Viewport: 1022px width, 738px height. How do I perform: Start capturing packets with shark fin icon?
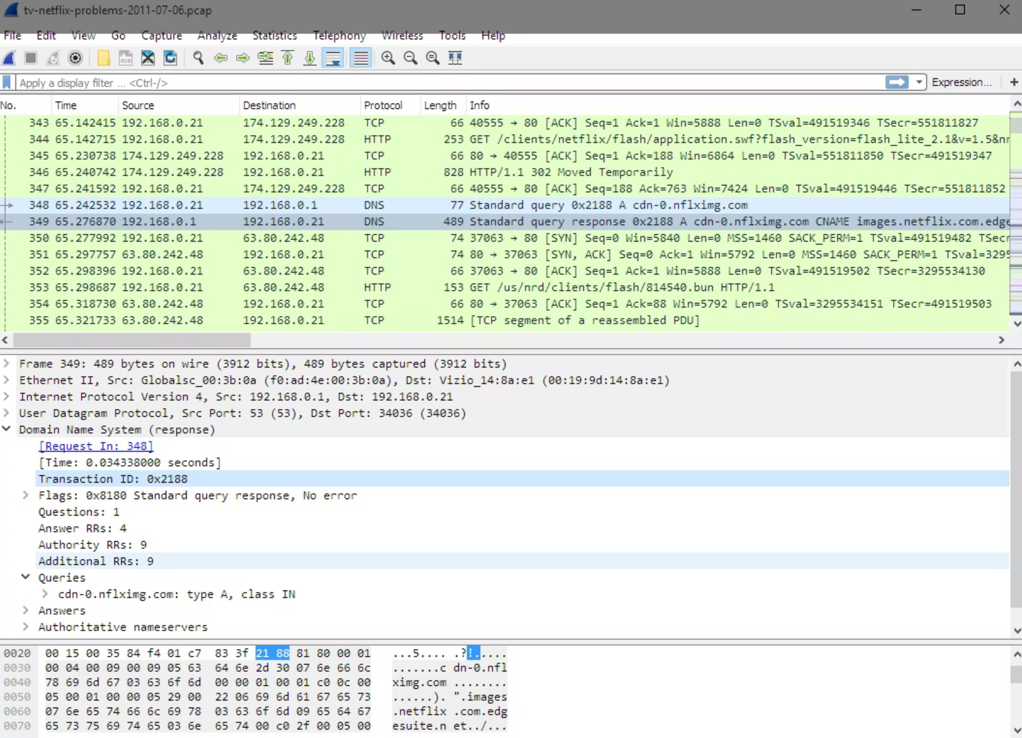click(9, 58)
